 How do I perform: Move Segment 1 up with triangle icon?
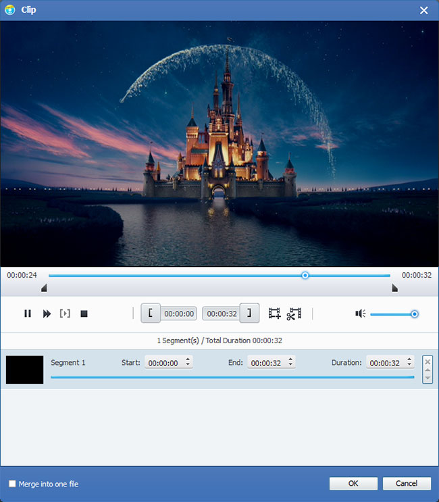tap(428, 370)
